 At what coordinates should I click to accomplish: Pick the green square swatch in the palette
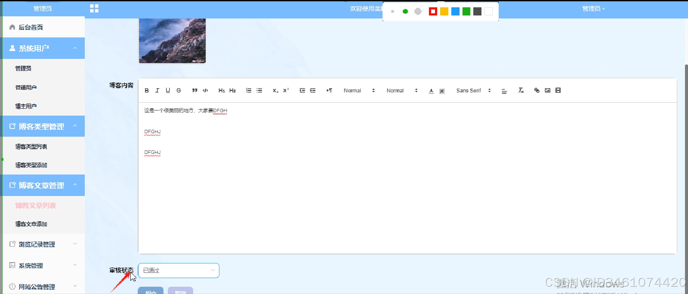click(x=466, y=11)
